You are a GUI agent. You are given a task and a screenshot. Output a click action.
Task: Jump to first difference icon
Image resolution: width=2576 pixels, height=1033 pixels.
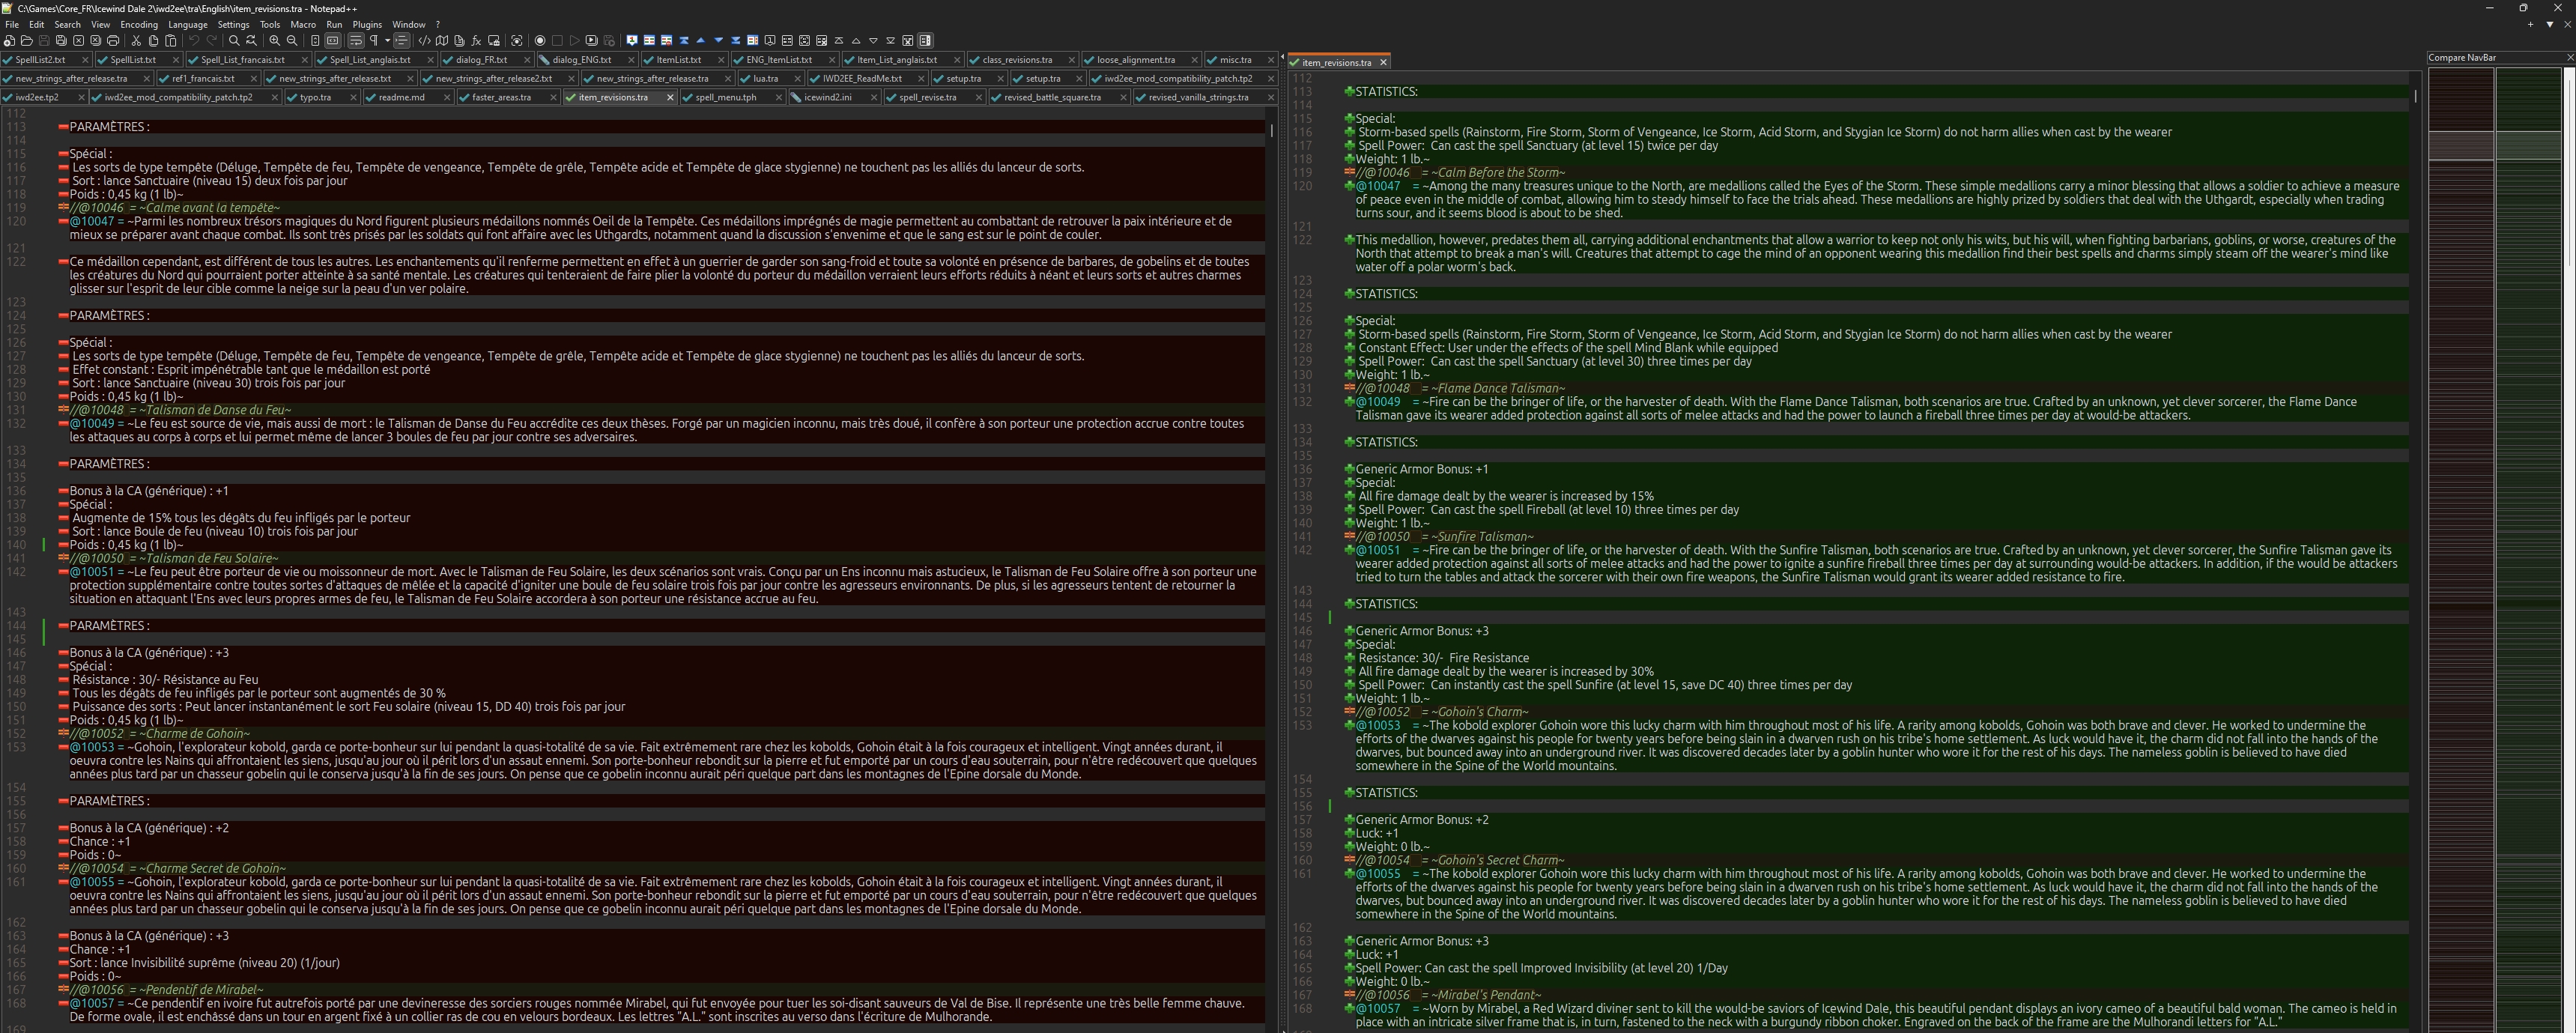(684, 41)
